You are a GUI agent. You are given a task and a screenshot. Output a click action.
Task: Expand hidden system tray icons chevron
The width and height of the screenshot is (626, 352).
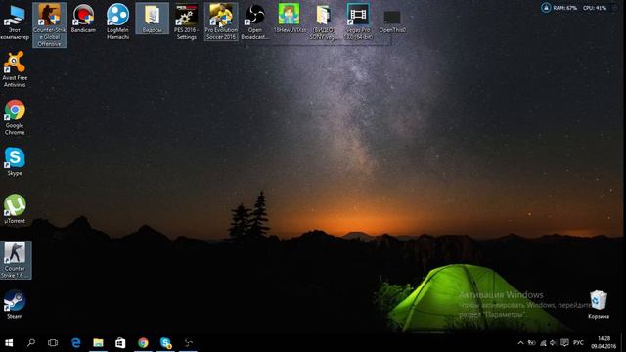coord(520,343)
